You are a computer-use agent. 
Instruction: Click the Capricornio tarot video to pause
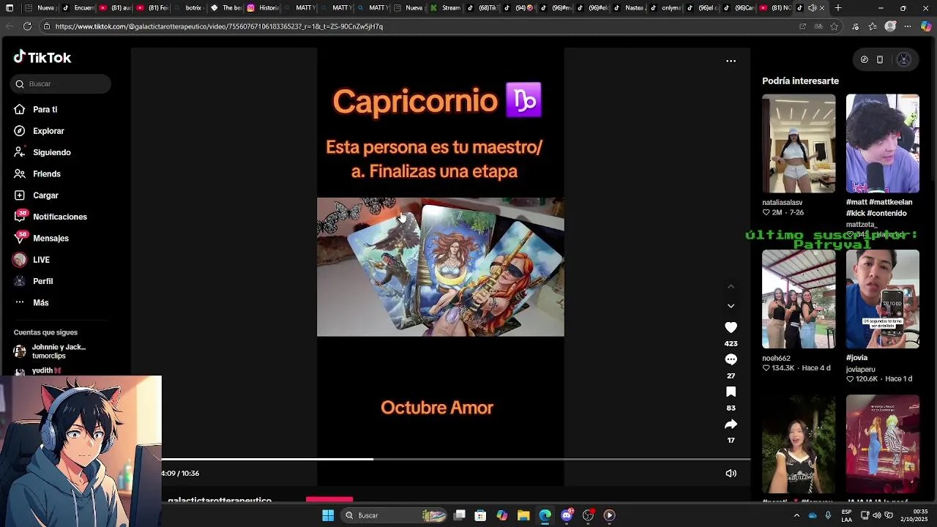tap(440, 267)
